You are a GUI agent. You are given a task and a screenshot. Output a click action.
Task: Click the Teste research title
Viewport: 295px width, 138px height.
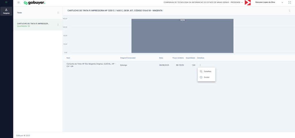19,13
